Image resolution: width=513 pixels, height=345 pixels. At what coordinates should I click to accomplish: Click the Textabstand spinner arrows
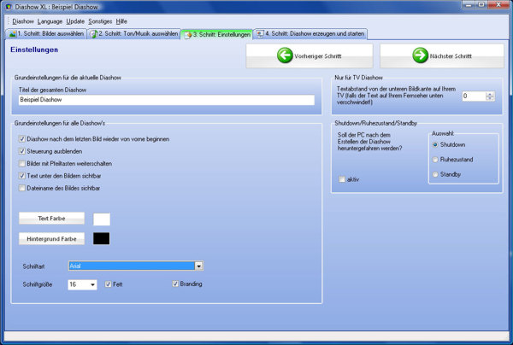pos(490,96)
